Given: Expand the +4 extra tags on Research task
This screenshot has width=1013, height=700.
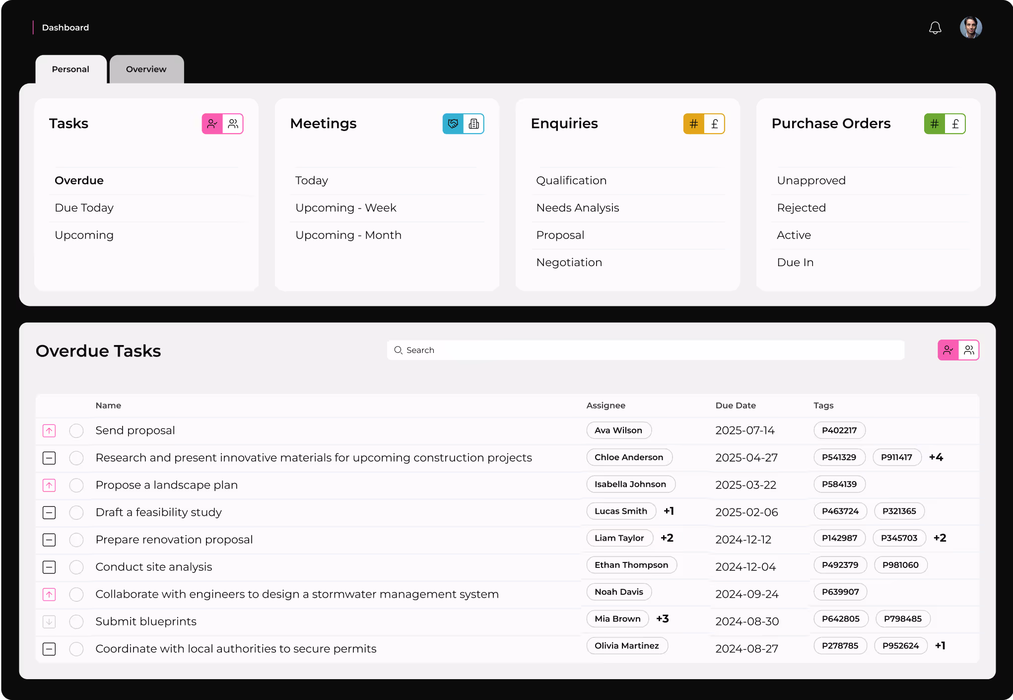Looking at the screenshot, I should 936,457.
